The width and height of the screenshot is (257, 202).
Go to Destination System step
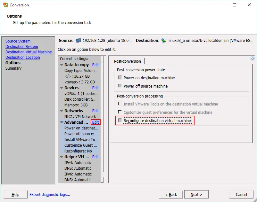click(22, 47)
